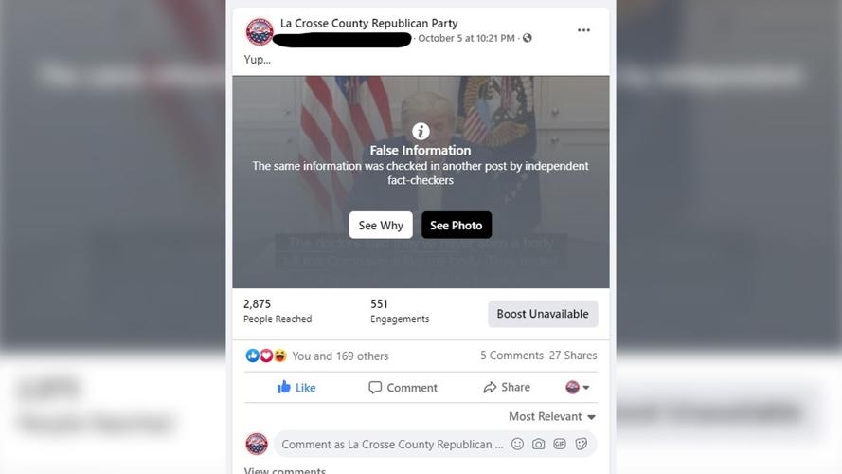Screen dimensions: 842x474
Task: Click the See Why button
Action: coord(381,226)
